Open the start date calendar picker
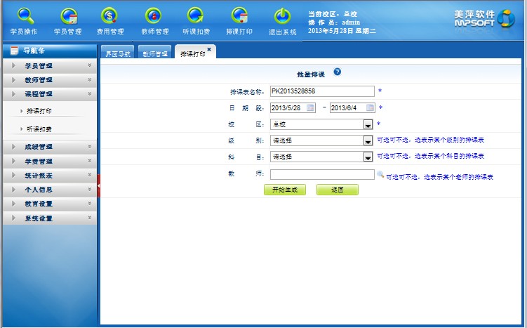 coord(310,107)
